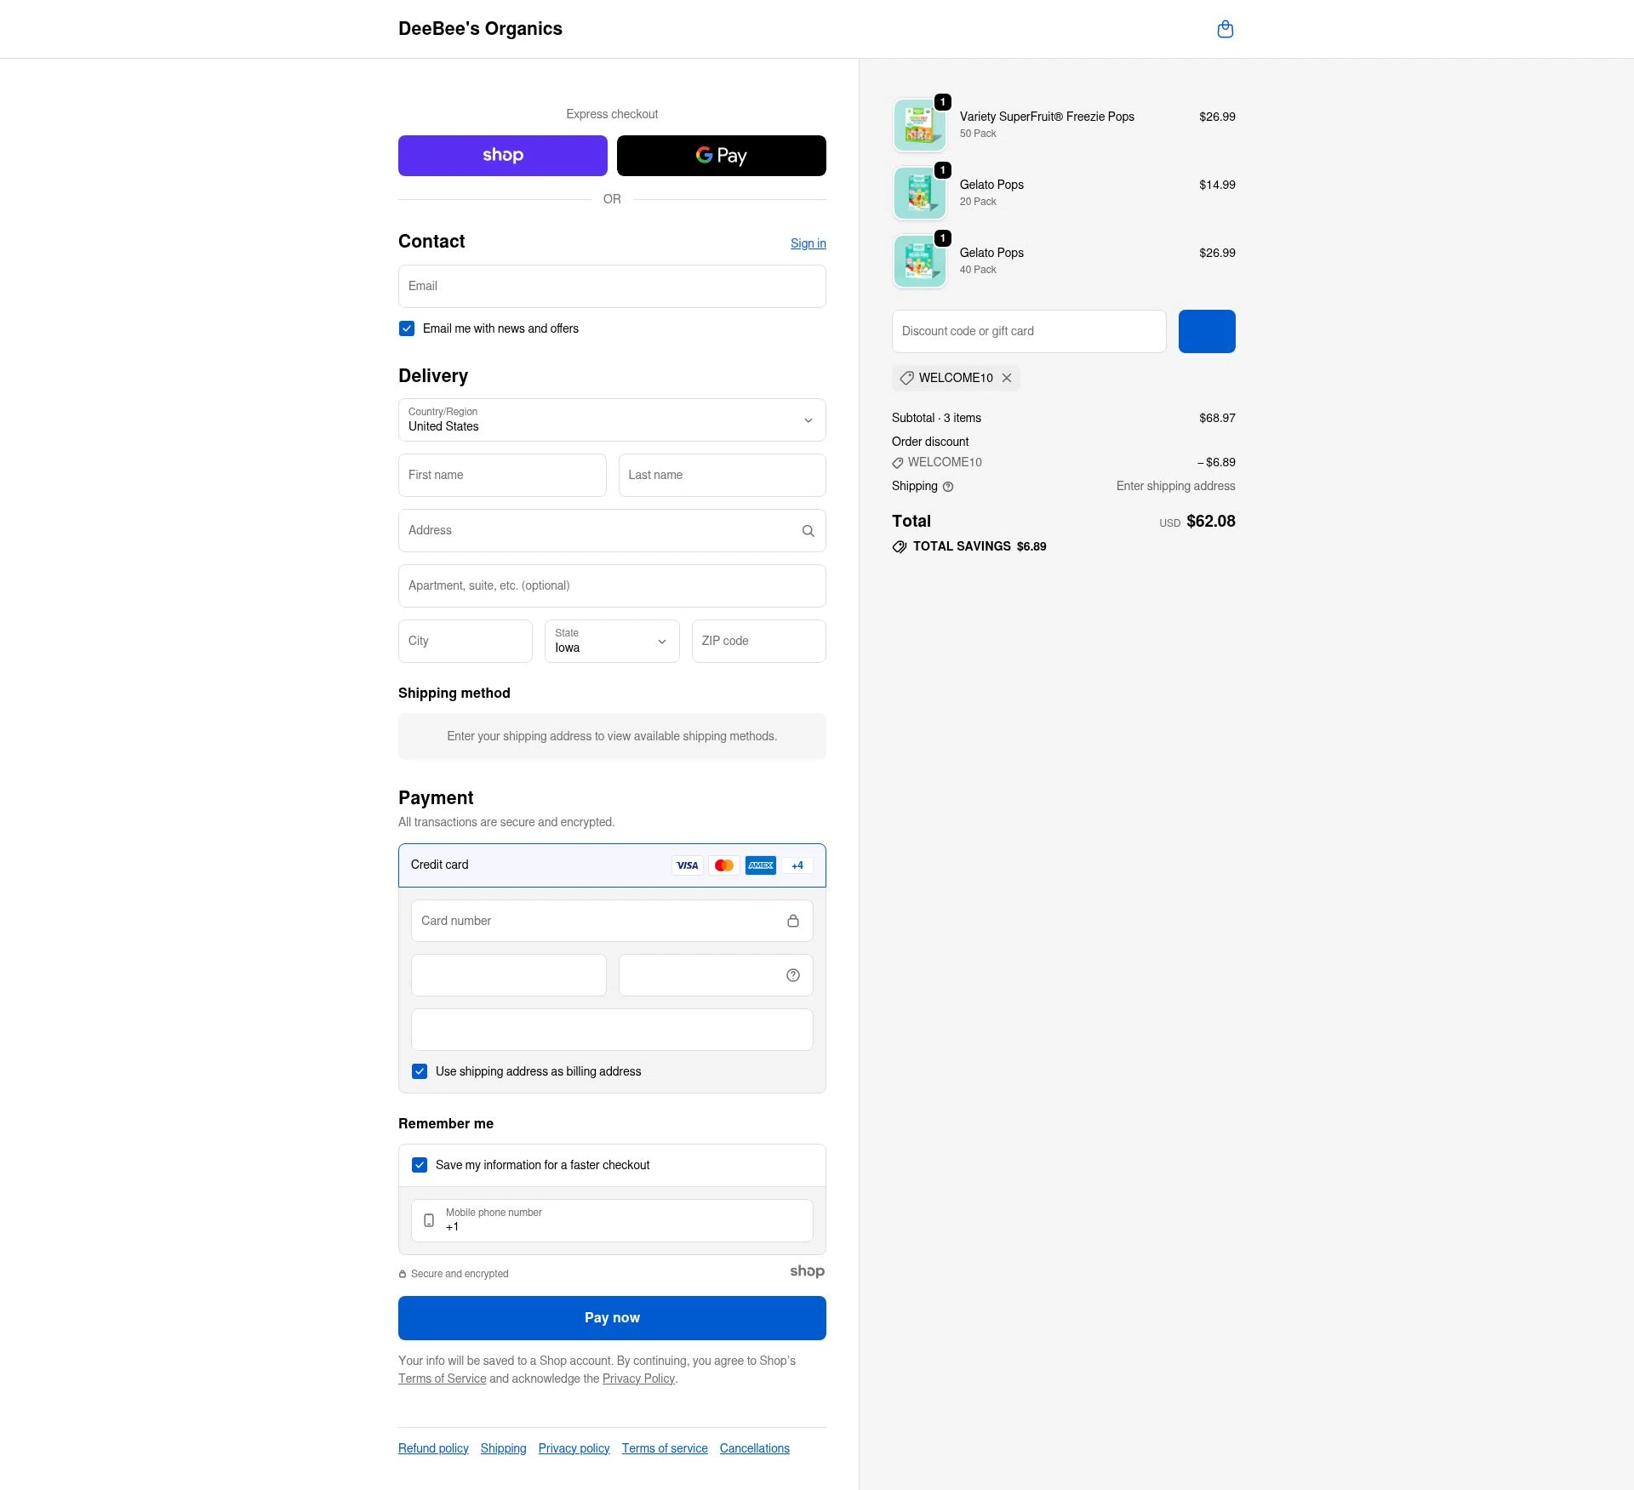Image resolution: width=1634 pixels, height=1490 pixels.
Task: Pay with Shop Pay express button
Action: click(502, 156)
